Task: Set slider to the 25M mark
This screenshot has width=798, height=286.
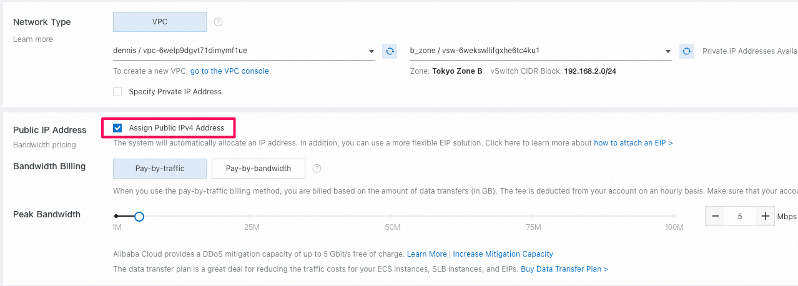Action: tap(250, 217)
